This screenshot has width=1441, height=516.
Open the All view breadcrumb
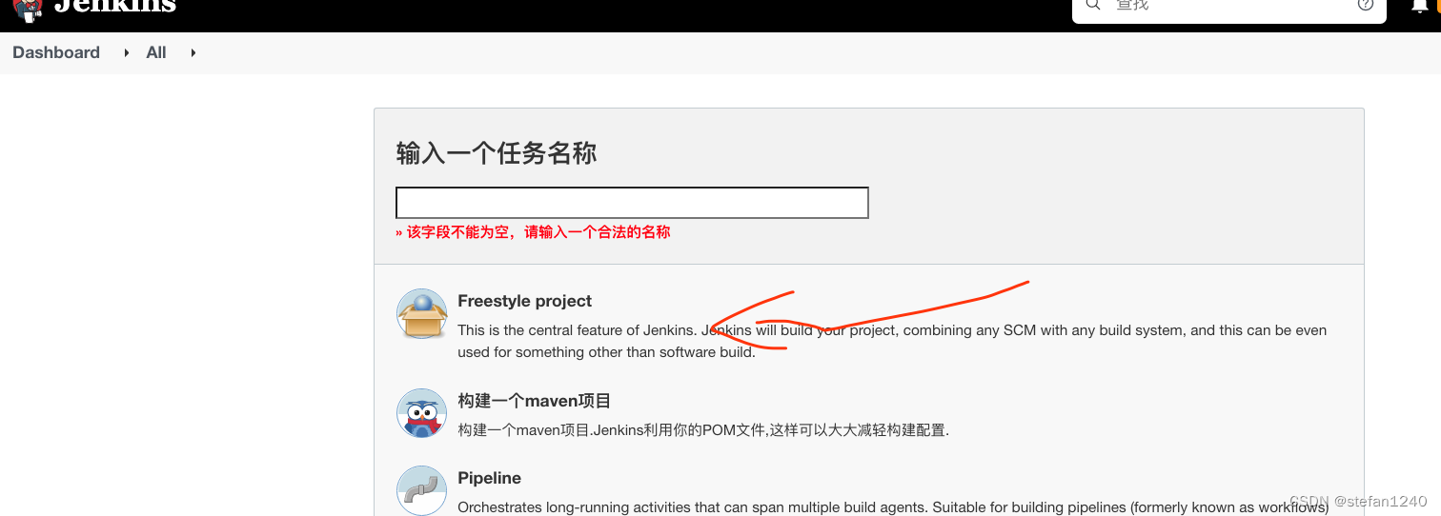point(156,53)
